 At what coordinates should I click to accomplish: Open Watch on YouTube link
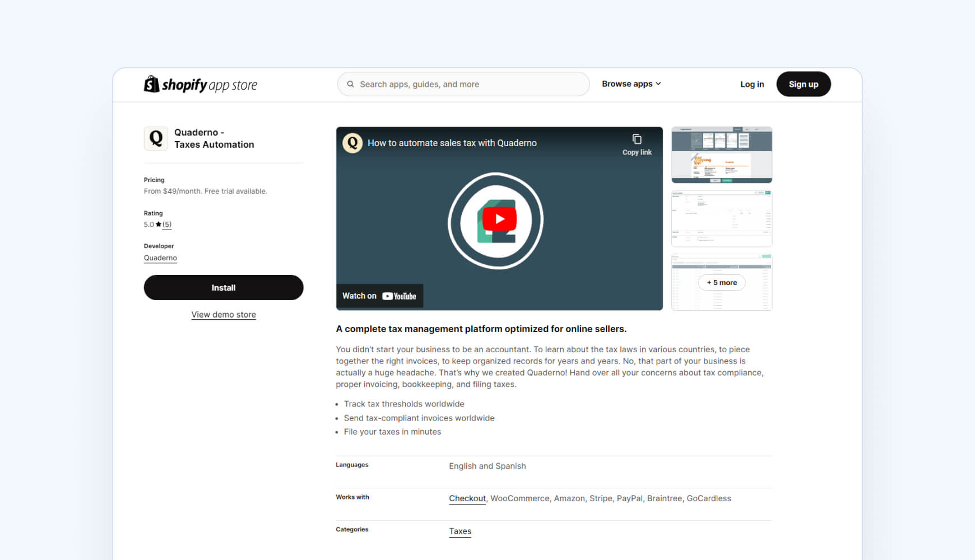coord(379,296)
